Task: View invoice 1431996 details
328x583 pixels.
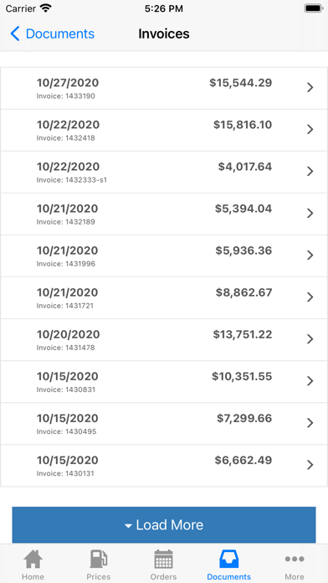Action: tap(164, 255)
